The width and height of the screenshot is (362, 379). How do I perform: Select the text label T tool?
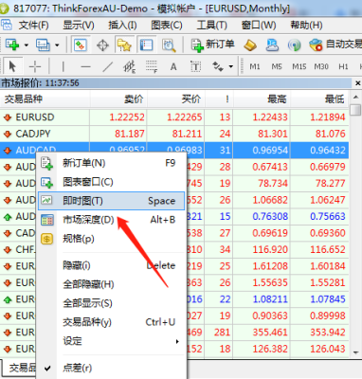[195, 66]
